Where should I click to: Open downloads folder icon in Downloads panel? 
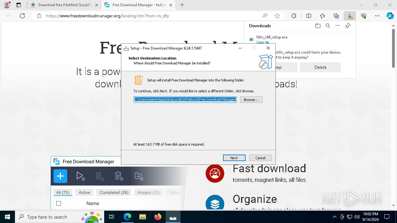pyautogui.click(x=318, y=26)
